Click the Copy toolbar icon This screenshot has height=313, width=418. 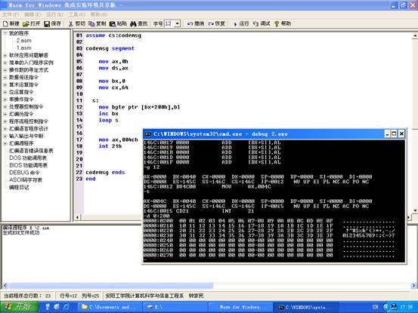(x=91, y=23)
